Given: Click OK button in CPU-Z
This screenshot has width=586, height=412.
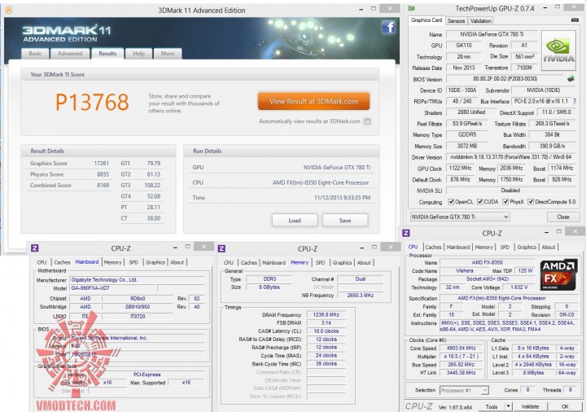Looking at the screenshot, I should [x=565, y=406].
